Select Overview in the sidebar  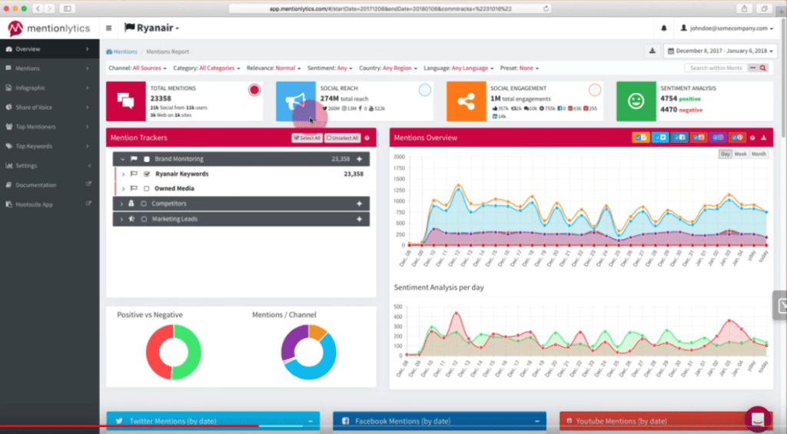click(x=50, y=49)
